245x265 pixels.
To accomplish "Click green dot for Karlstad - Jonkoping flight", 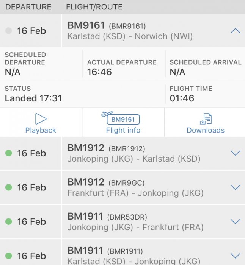I will click(9, 256).
